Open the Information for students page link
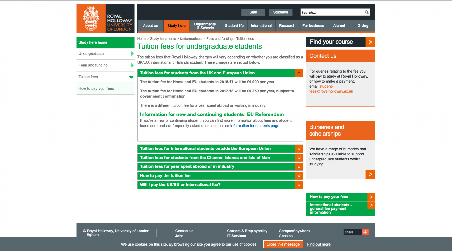This screenshot has height=251, width=452. tap(255, 126)
